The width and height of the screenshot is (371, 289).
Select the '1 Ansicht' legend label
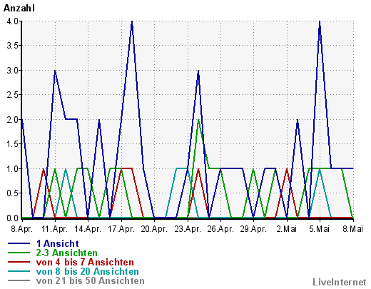[x=57, y=243]
